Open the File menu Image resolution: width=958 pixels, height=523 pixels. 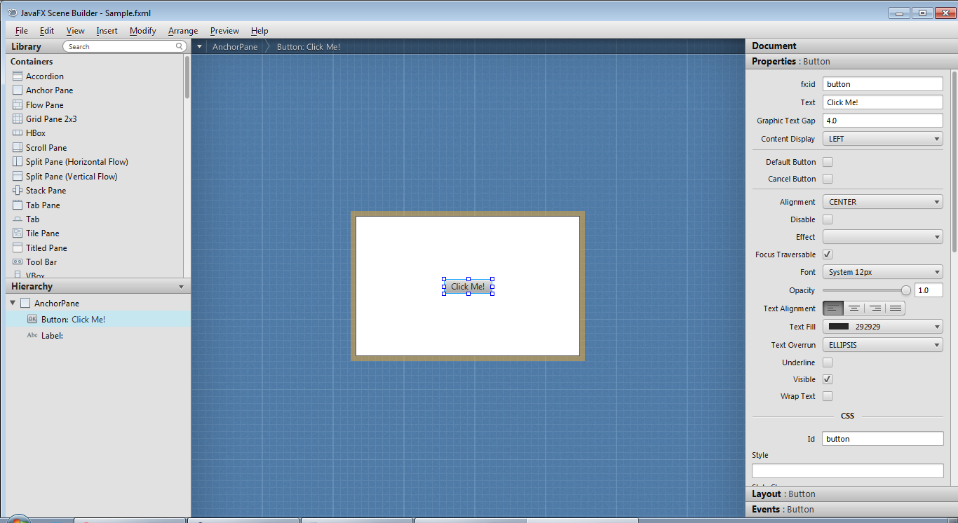(x=22, y=31)
